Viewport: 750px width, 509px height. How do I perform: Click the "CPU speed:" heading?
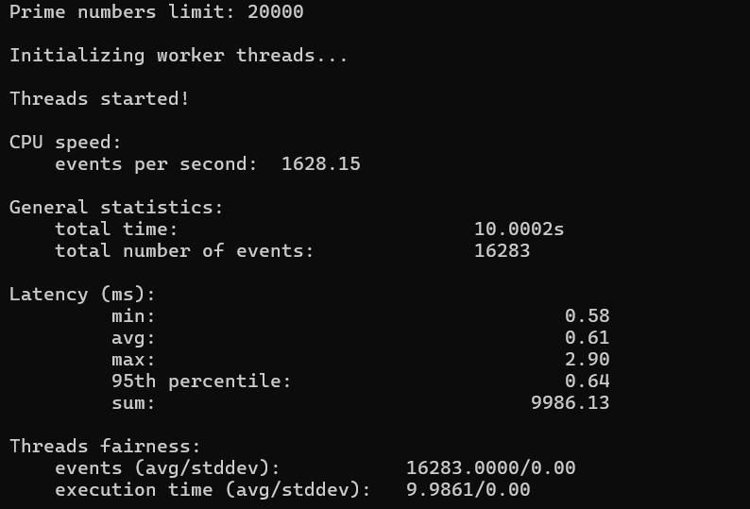pos(65,143)
